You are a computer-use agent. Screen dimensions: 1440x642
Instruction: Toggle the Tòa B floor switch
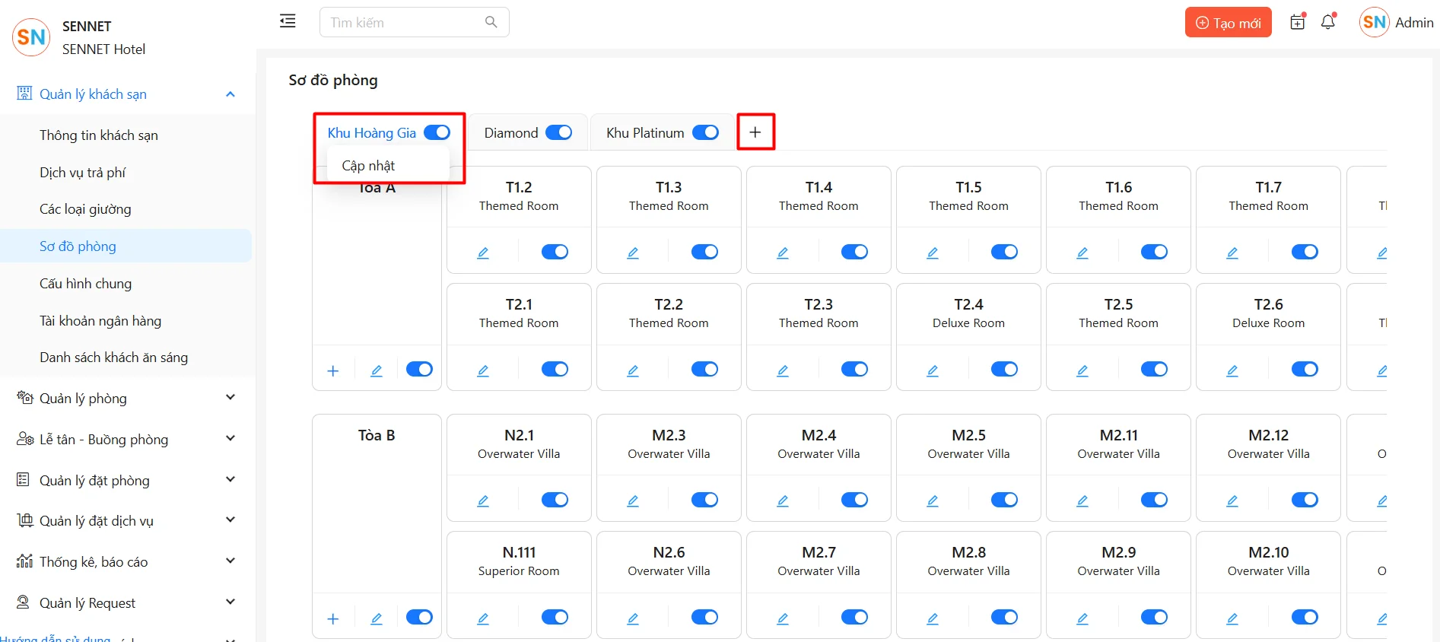(x=419, y=617)
